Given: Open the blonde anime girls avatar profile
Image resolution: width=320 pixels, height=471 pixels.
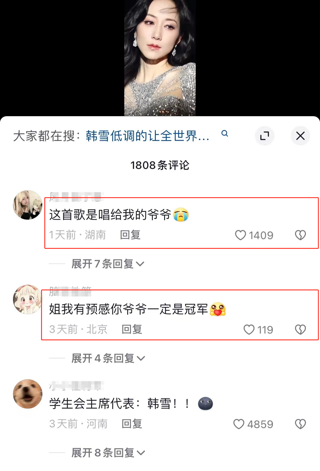Looking at the screenshot, I should [28, 205].
